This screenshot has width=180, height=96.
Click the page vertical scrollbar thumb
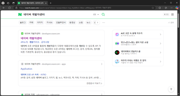pyautogui.click(x=178, y=20)
